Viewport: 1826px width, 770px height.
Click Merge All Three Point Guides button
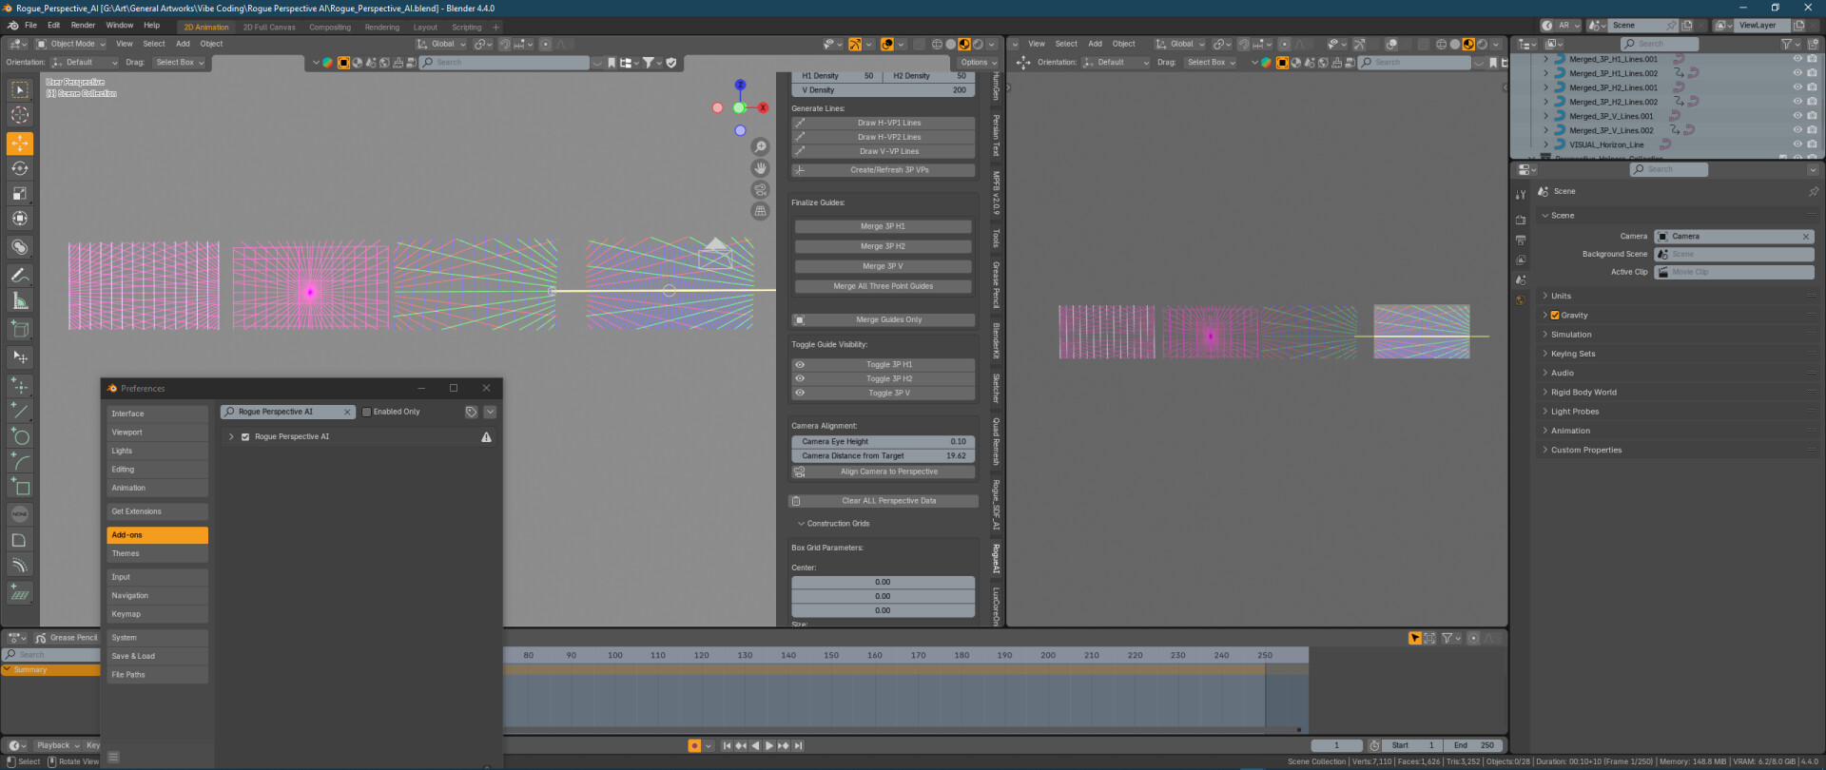883,286
